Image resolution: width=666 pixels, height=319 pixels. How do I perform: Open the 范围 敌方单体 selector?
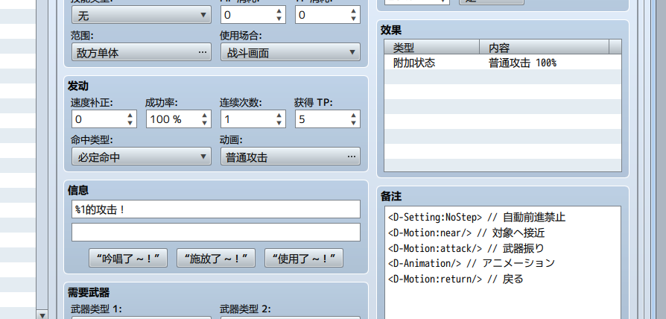141,52
